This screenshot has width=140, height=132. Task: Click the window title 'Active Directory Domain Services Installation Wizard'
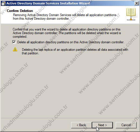[48, 3]
